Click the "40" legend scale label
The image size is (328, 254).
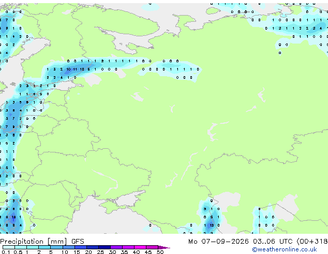(136, 252)
